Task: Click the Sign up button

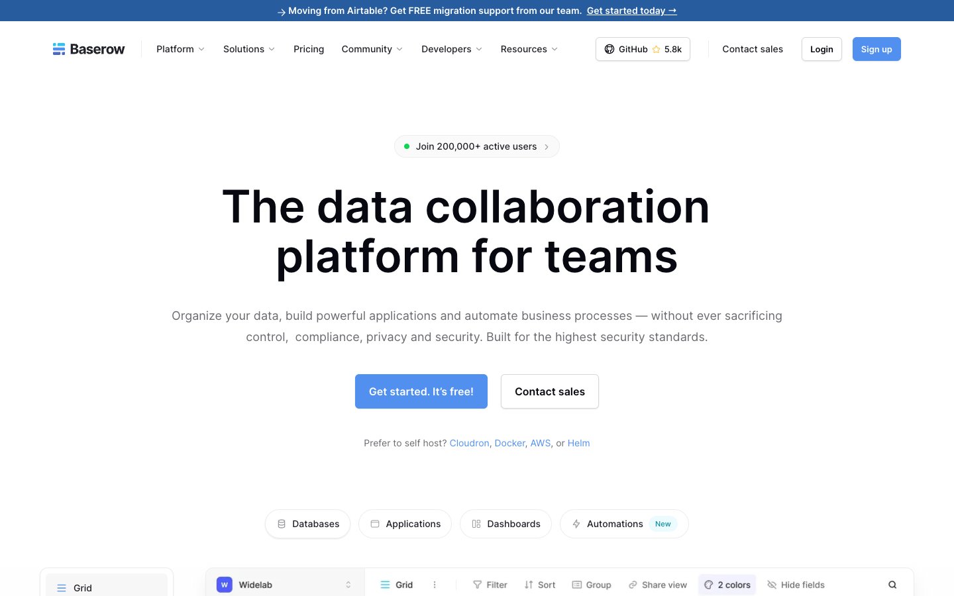Action: point(876,49)
